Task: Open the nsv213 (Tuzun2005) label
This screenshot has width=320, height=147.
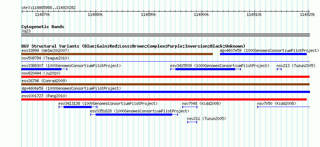Action: (x=296, y=66)
